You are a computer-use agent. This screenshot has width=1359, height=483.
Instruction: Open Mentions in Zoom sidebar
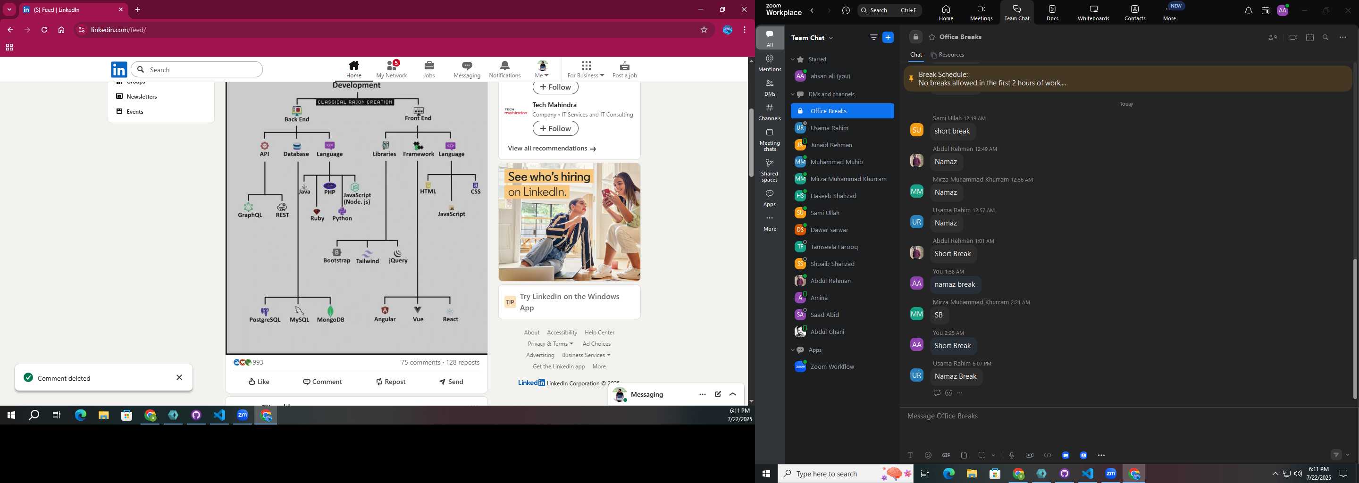coord(770,63)
